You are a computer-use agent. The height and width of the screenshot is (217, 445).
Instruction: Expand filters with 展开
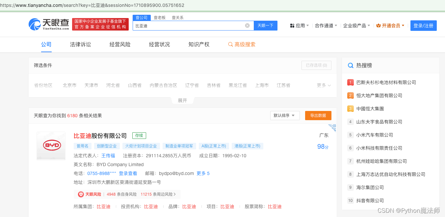coord(182,100)
